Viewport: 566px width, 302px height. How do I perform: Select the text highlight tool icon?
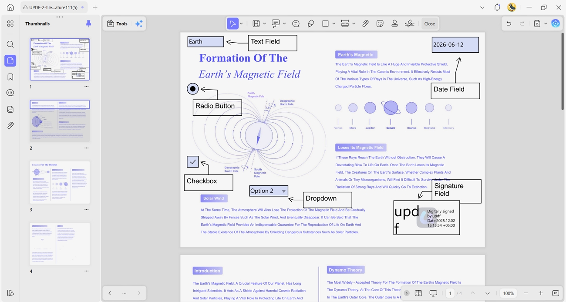256,23
